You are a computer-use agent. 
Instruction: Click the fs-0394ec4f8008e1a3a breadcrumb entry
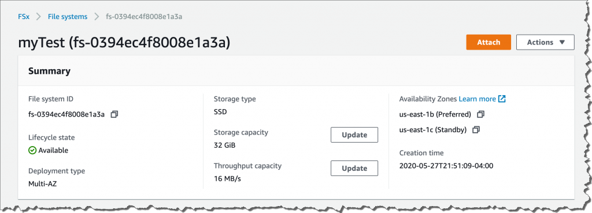pyautogui.click(x=145, y=17)
